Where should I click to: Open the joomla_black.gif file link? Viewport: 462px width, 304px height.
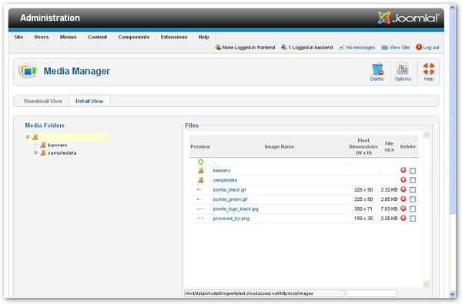(229, 189)
